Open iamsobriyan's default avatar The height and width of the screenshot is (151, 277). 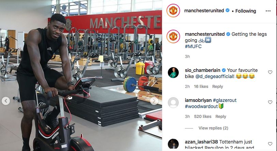tap(173, 103)
